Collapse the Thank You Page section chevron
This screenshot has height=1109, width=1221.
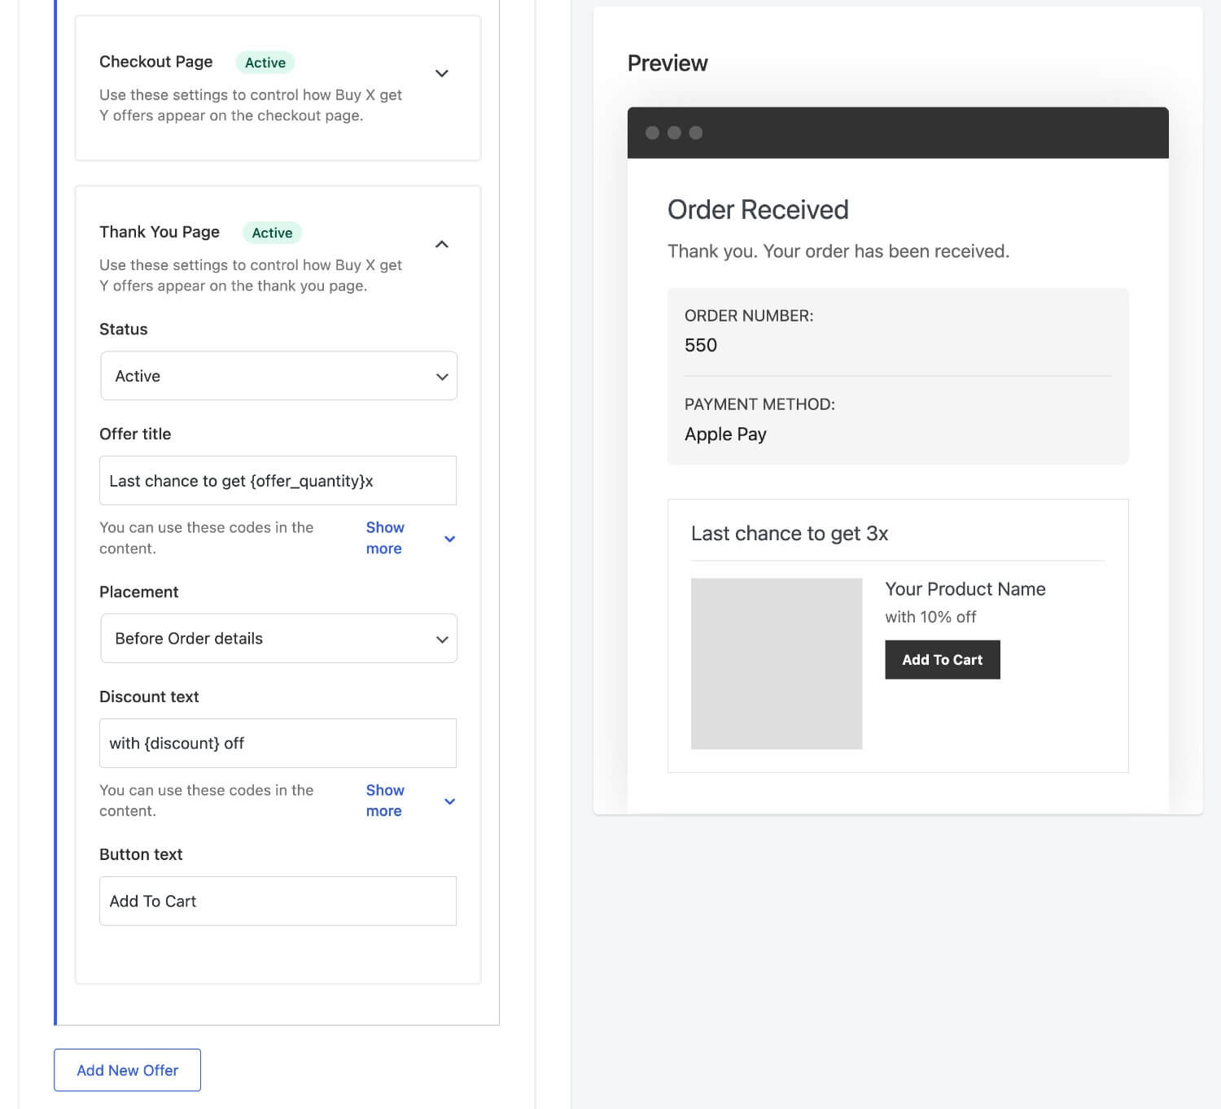coord(442,244)
